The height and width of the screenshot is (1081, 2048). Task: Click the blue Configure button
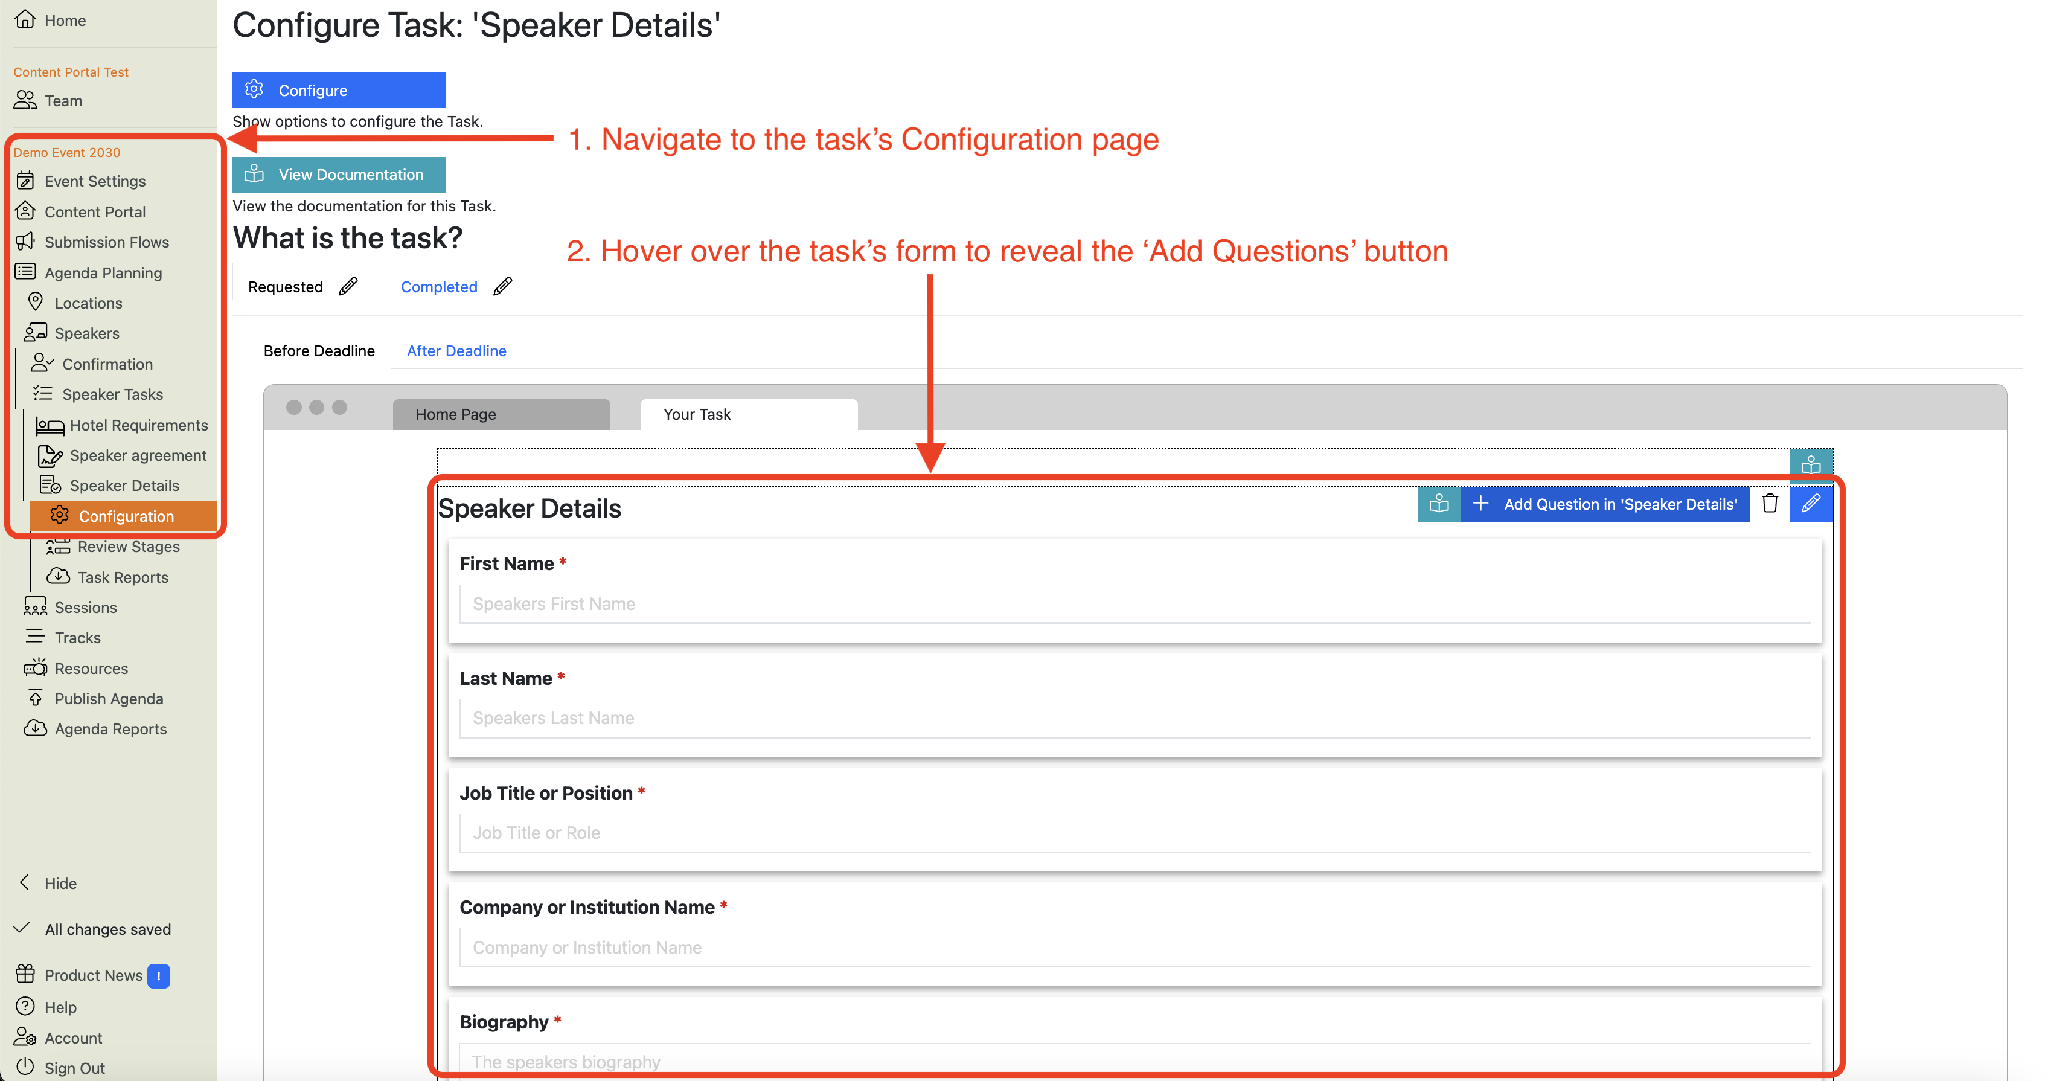click(x=339, y=90)
